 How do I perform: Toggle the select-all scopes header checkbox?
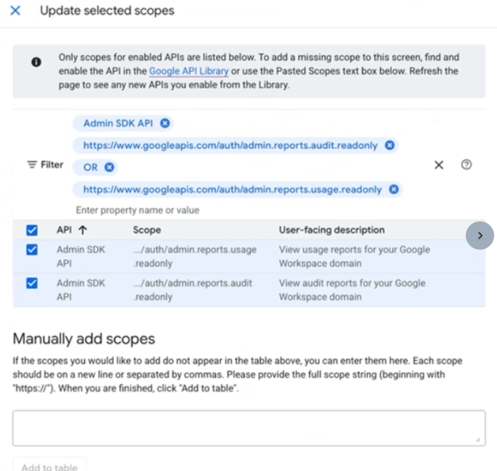32,230
